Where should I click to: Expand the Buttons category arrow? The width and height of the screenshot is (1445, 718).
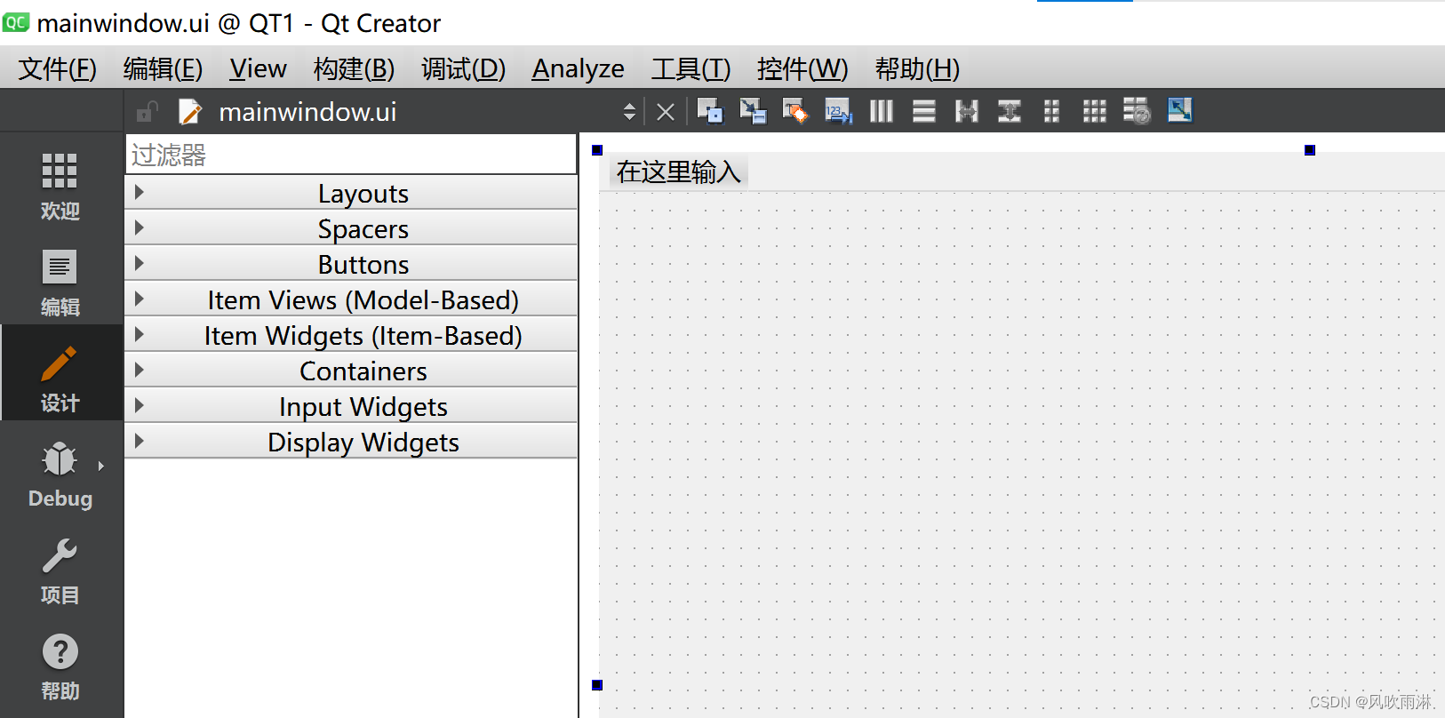[x=139, y=263]
